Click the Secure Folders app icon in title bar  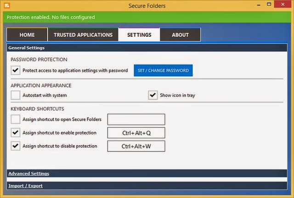[7, 6]
